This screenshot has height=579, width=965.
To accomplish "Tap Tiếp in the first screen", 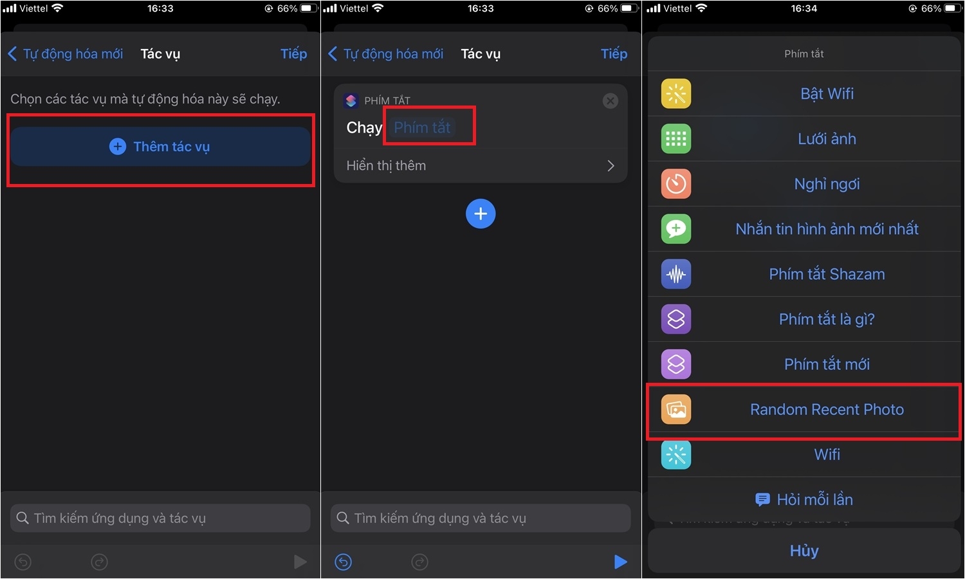I will [x=293, y=54].
